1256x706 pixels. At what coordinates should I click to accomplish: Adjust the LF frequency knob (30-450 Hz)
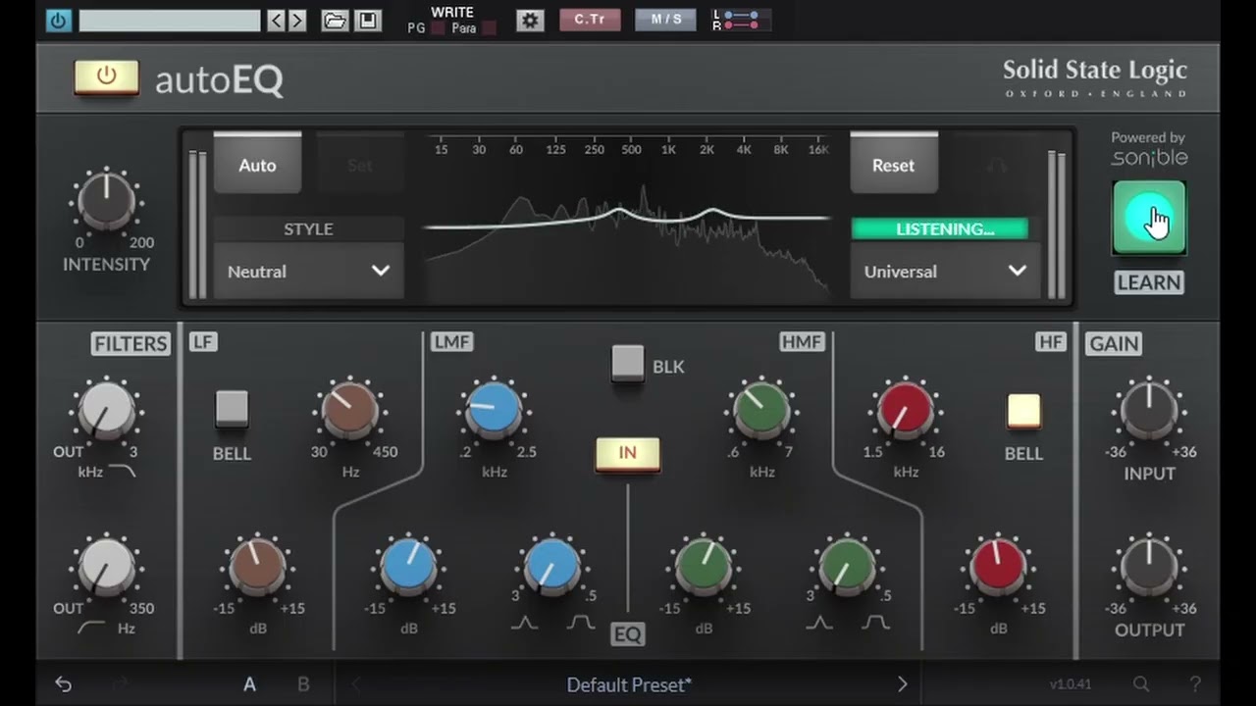pyautogui.click(x=349, y=410)
